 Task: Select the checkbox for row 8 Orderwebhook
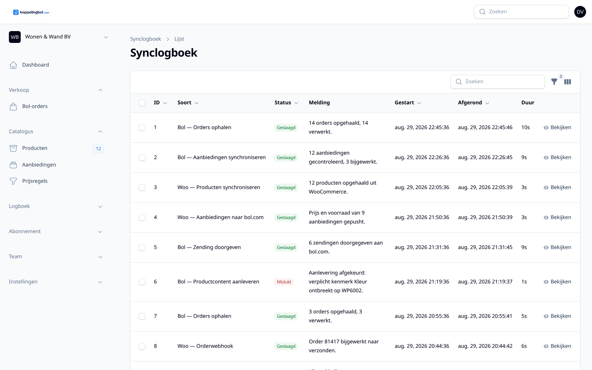pos(142,346)
